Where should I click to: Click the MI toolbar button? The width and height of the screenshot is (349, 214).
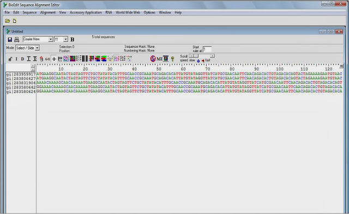pyautogui.click(x=159, y=59)
